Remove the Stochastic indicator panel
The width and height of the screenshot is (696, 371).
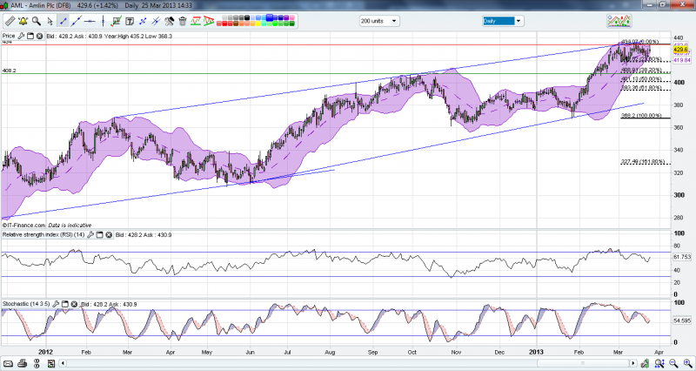(x=74, y=304)
